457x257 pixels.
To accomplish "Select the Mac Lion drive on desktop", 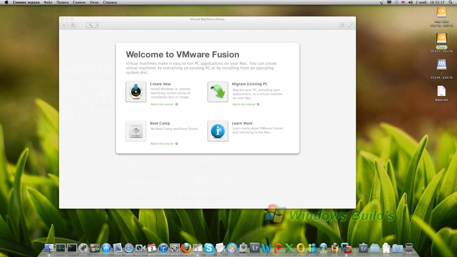I will point(442,13).
